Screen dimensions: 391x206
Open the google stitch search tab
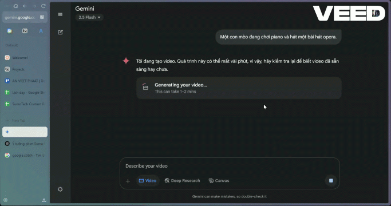click(25, 155)
